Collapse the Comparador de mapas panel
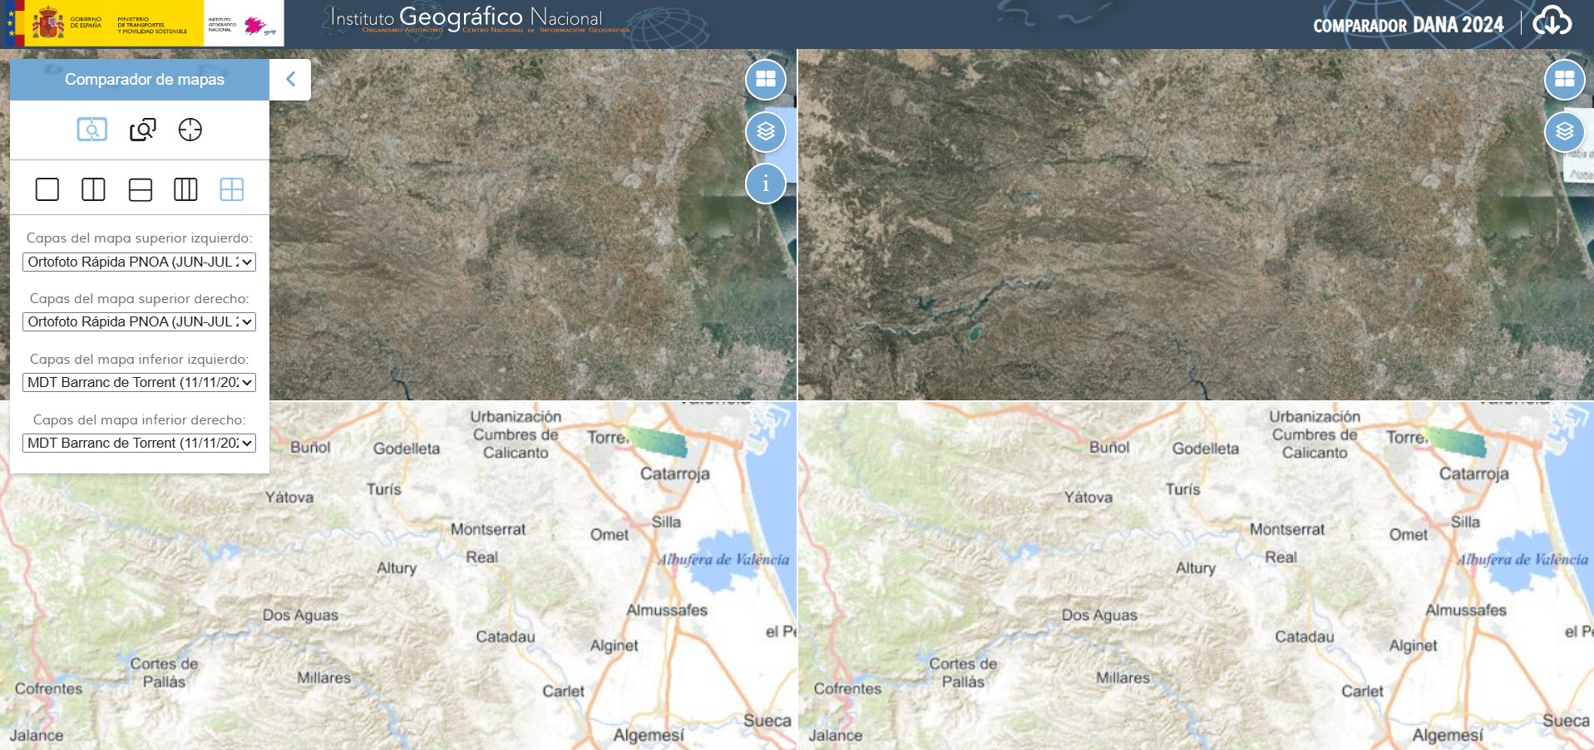Screen dimensions: 1594x750 [x=290, y=80]
